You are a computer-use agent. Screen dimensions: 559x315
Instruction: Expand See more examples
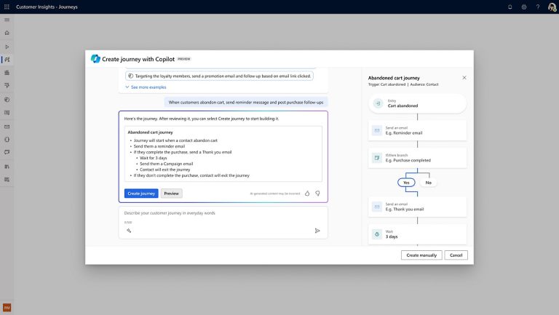tap(146, 87)
